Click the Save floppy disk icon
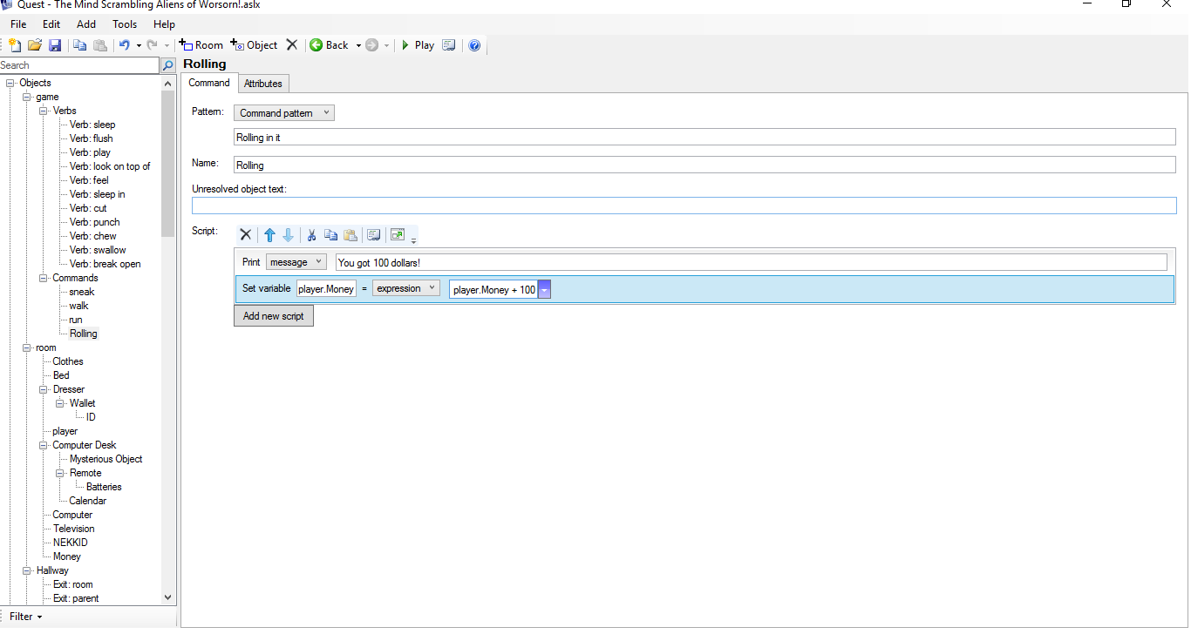 pos(54,45)
